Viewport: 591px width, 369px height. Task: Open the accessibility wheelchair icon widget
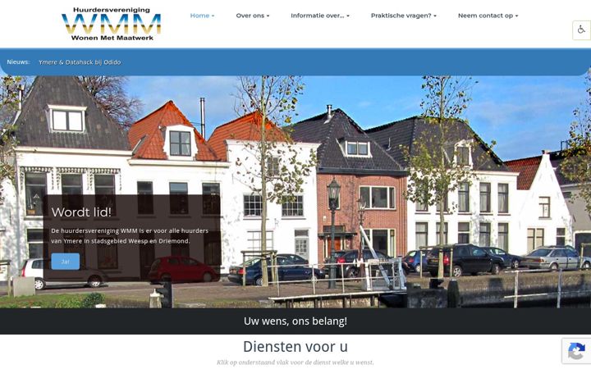(581, 30)
